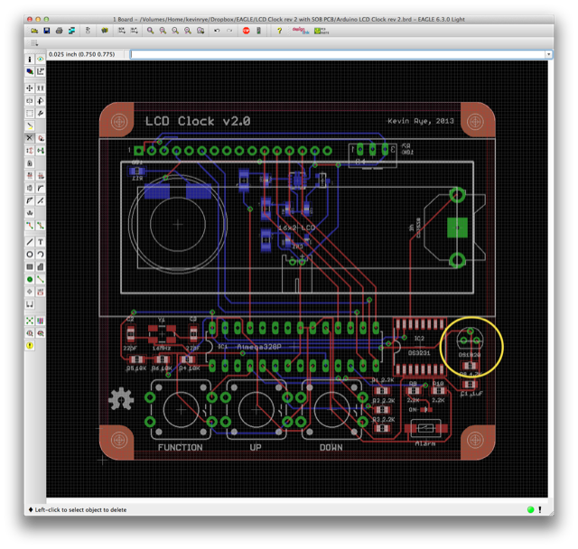Image resolution: width=578 pixels, height=549 pixels.
Task: Select the Meander tool
Action: tap(30, 213)
